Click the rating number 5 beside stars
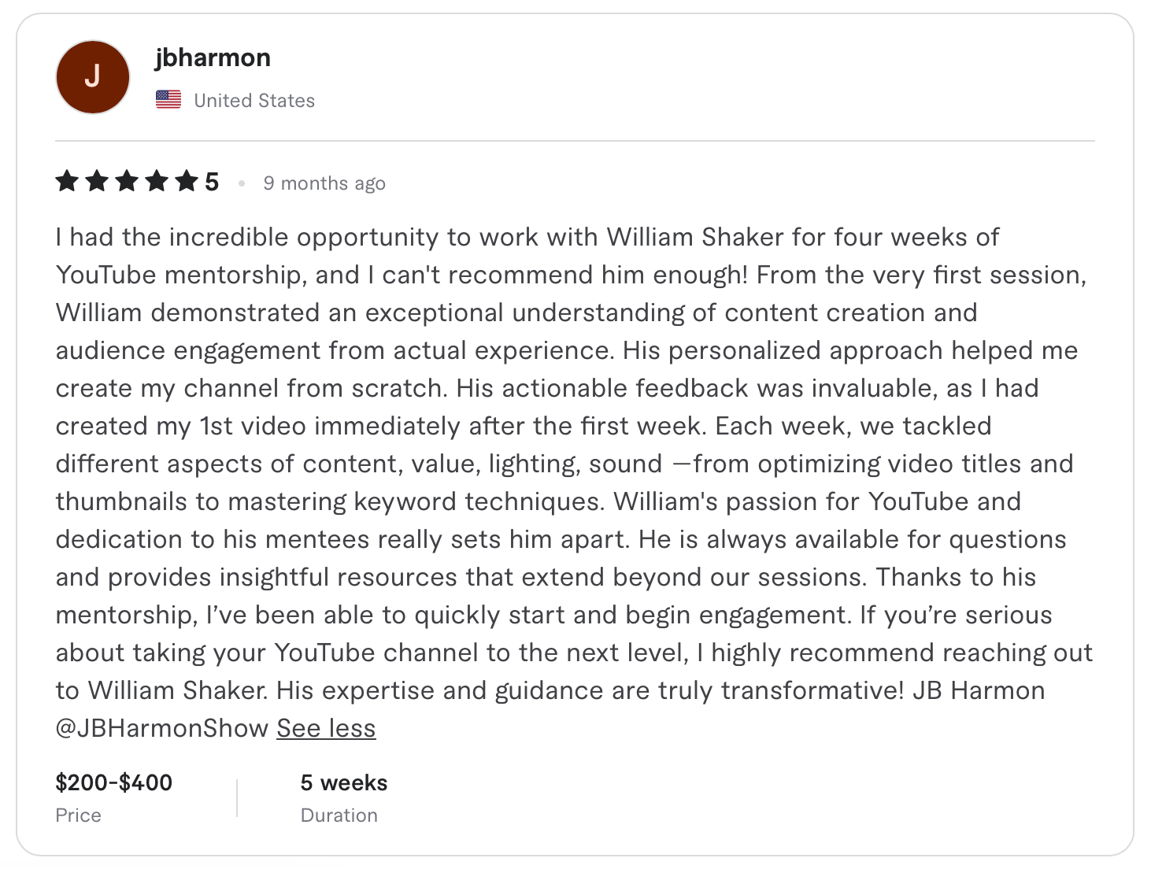Image resolution: width=1151 pixels, height=869 pixels. 212,183
